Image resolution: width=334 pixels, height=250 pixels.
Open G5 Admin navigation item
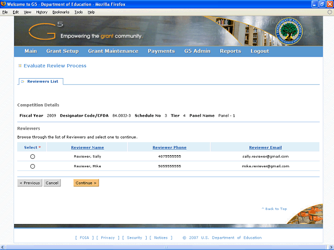tap(197, 51)
